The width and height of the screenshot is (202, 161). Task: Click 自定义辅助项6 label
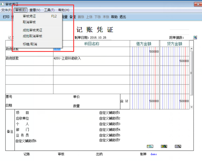click(26, 141)
